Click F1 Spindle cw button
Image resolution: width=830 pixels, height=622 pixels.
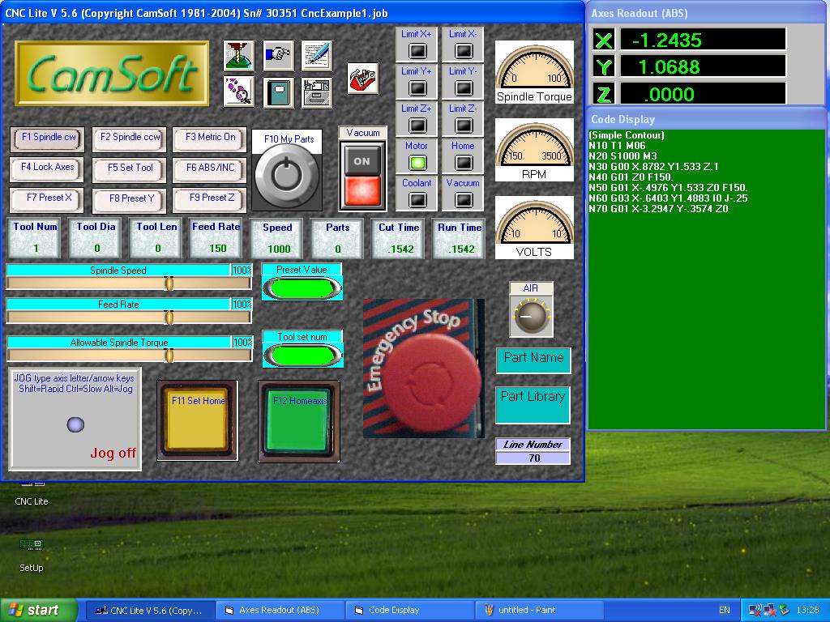(47, 138)
